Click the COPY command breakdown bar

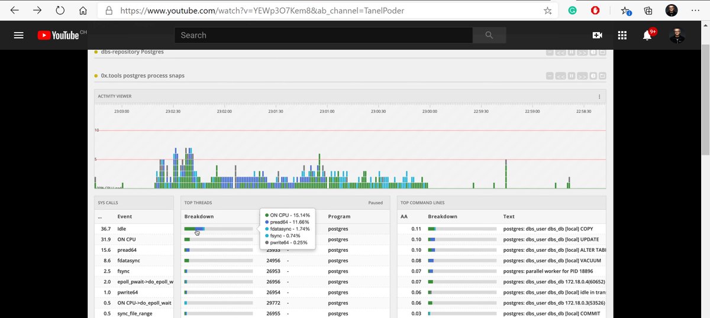pyautogui.click(x=461, y=229)
